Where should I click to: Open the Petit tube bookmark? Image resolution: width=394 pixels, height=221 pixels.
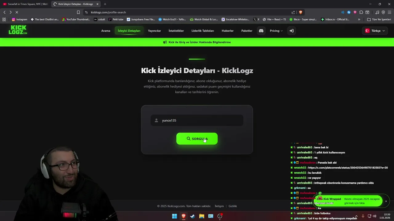tap(116, 19)
